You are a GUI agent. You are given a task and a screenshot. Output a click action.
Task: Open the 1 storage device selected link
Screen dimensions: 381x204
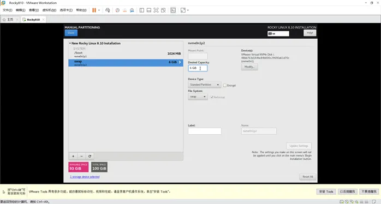point(85,177)
